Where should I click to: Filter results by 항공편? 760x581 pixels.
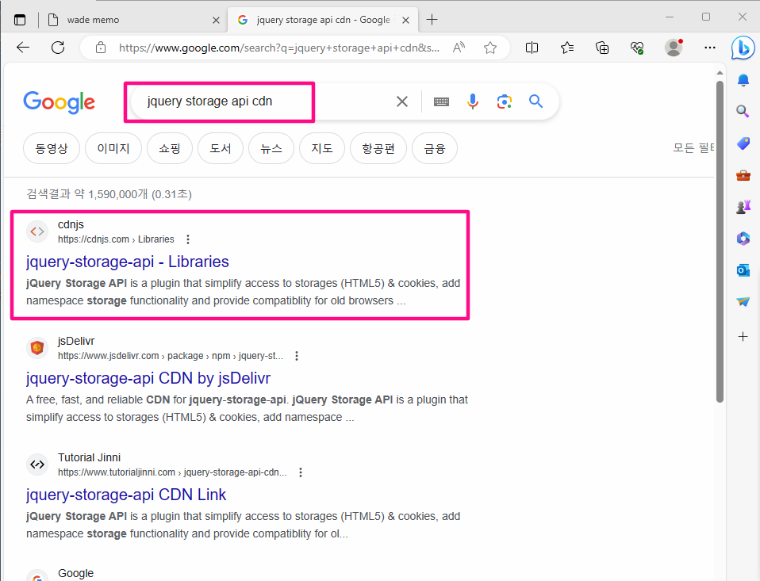pos(378,148)
